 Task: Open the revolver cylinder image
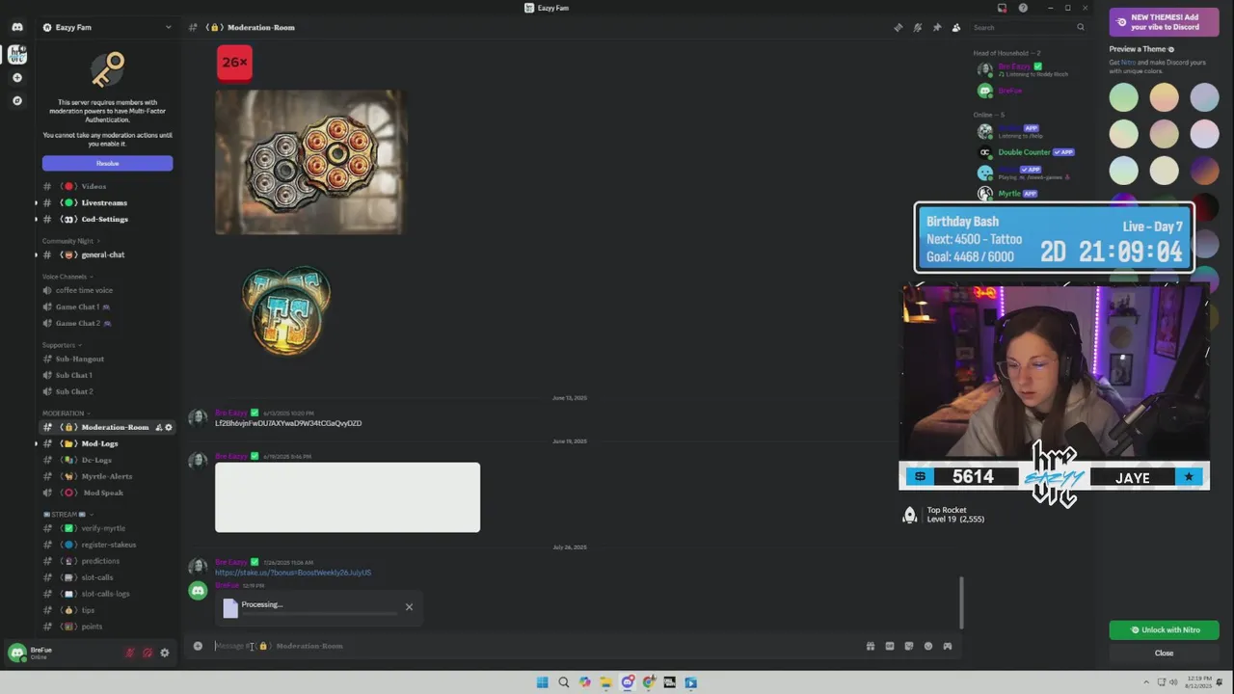coord(310,162)
